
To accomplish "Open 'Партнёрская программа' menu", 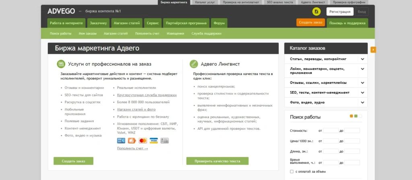I will [186, 23].
